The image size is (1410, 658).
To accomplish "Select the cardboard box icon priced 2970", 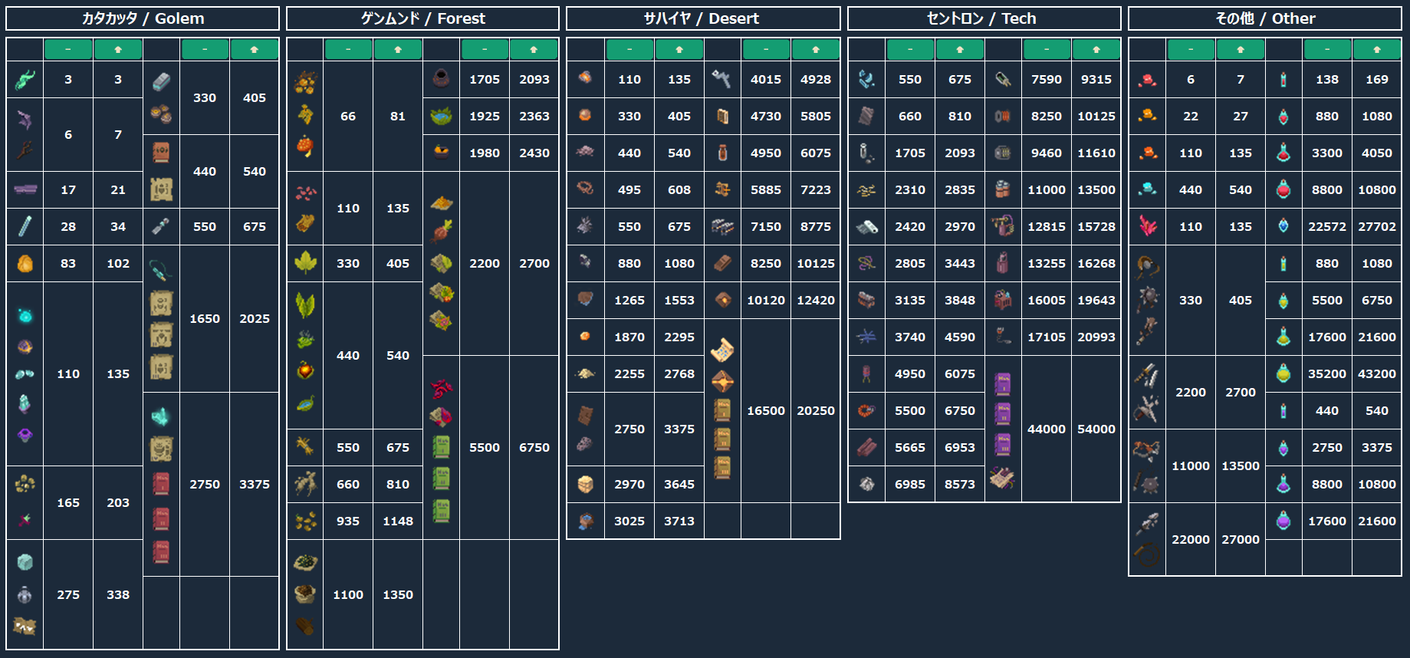I will coord(585,484).
